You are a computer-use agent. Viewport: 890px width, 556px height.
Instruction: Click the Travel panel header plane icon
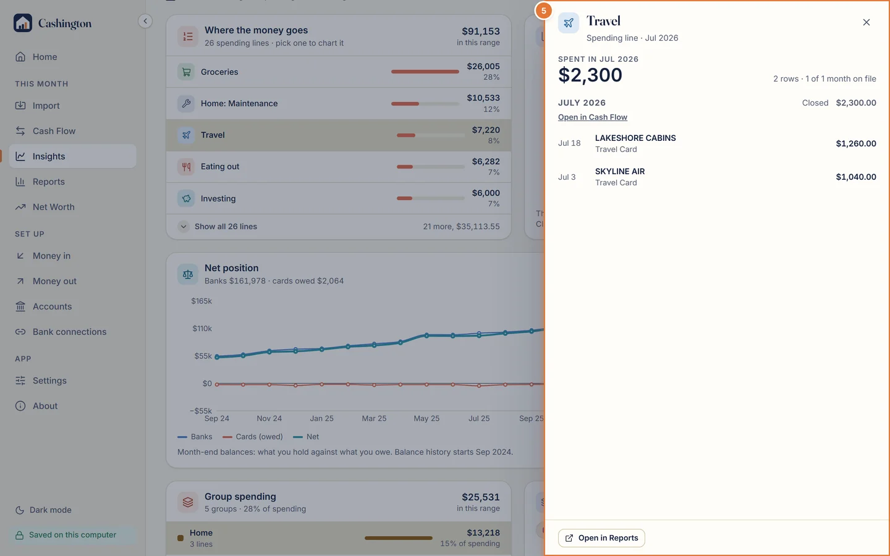coord(569,23)
